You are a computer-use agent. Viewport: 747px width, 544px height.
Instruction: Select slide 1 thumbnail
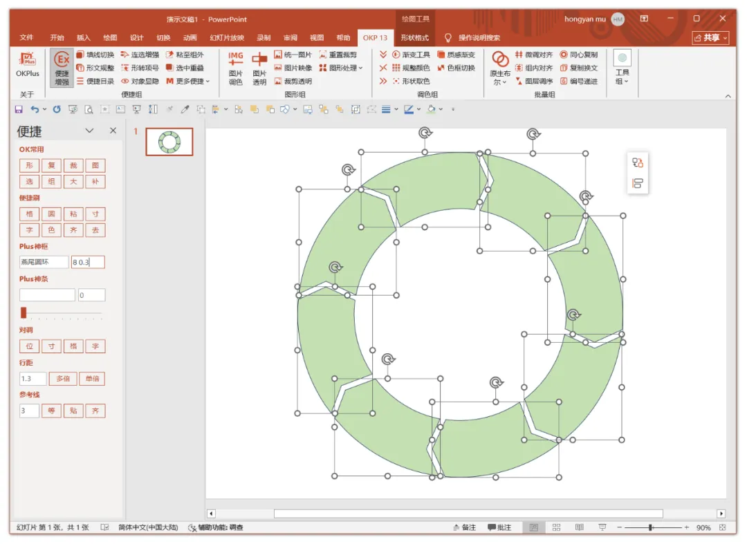click(169, 142)
